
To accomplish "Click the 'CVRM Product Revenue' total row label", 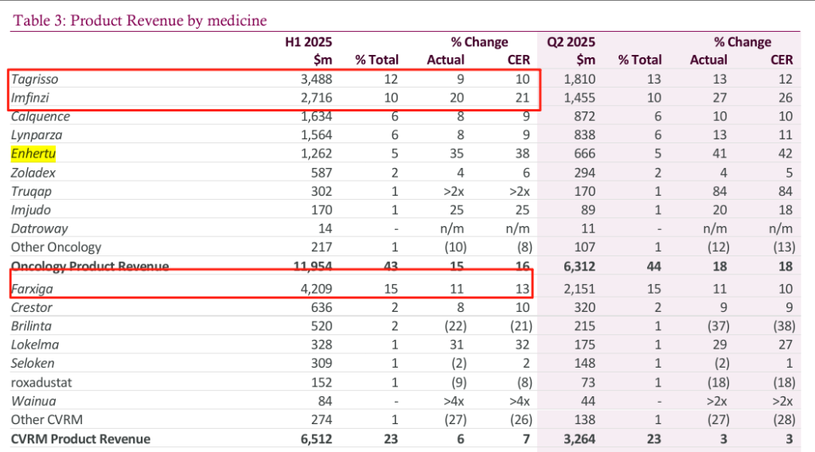I will tap(80, 439).
